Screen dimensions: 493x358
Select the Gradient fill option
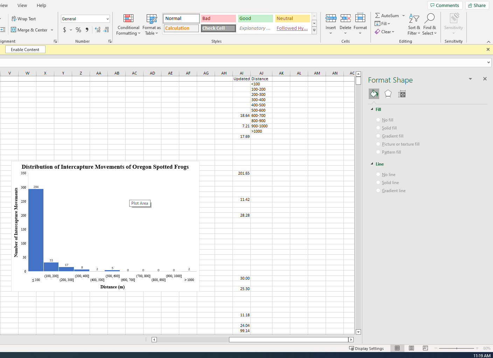[x=389, y=136]
